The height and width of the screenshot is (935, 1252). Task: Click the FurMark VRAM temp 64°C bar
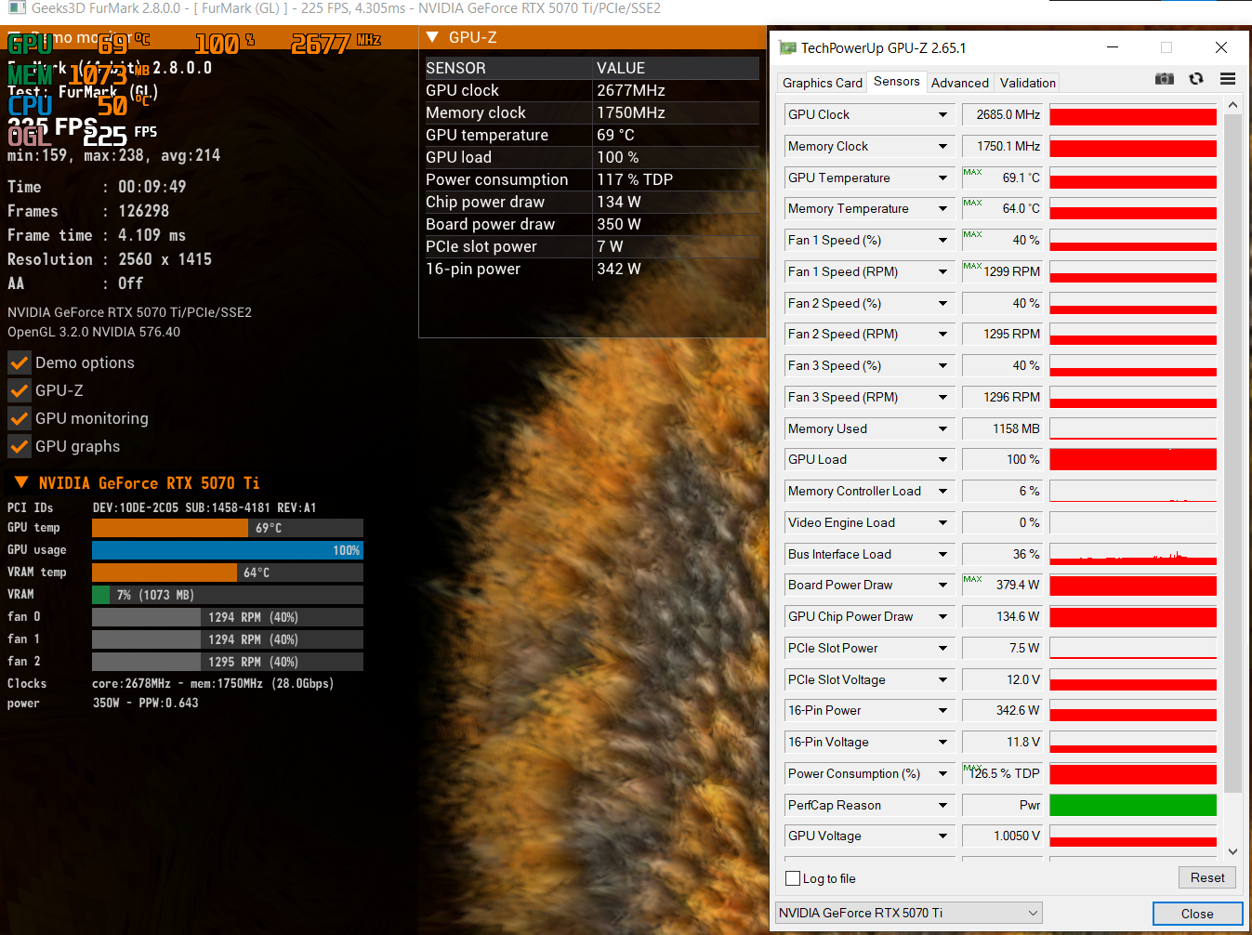pyautogui.click(x=228, y=573)
